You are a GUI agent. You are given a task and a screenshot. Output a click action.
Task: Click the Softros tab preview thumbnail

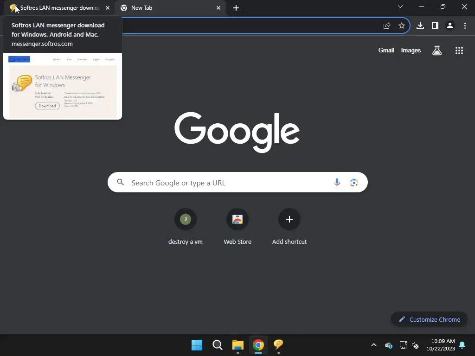coord(63,86)
